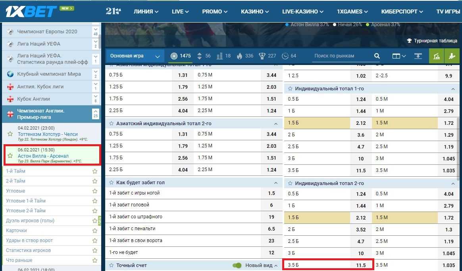Open the flame icon group with 336
The height and width of the screenshot is (271, 462).
tap(245, 56)
